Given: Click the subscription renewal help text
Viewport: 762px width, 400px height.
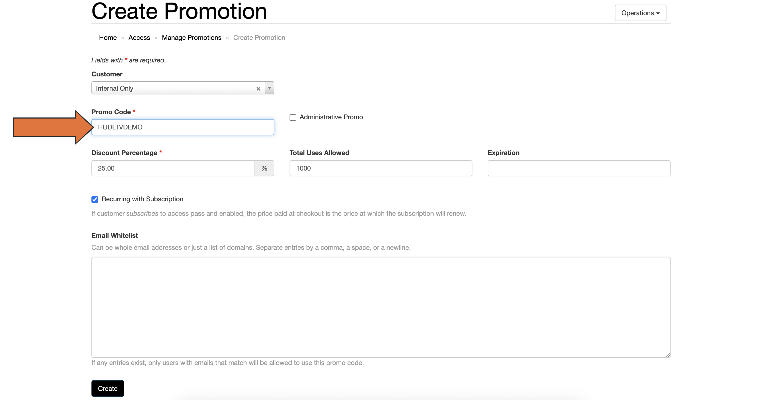Looking at the screenshot, I should click(279, 213).
